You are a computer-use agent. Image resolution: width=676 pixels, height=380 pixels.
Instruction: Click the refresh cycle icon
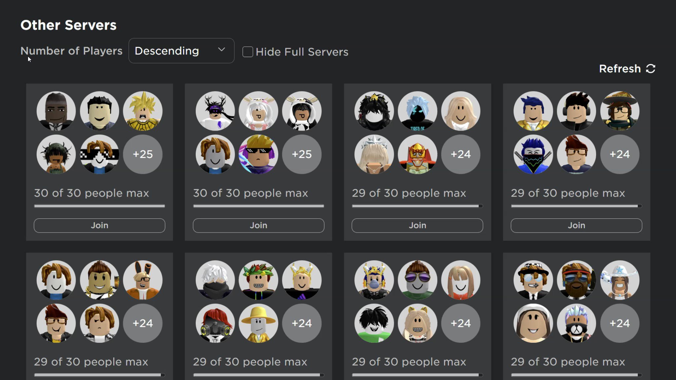click(651, 69)
